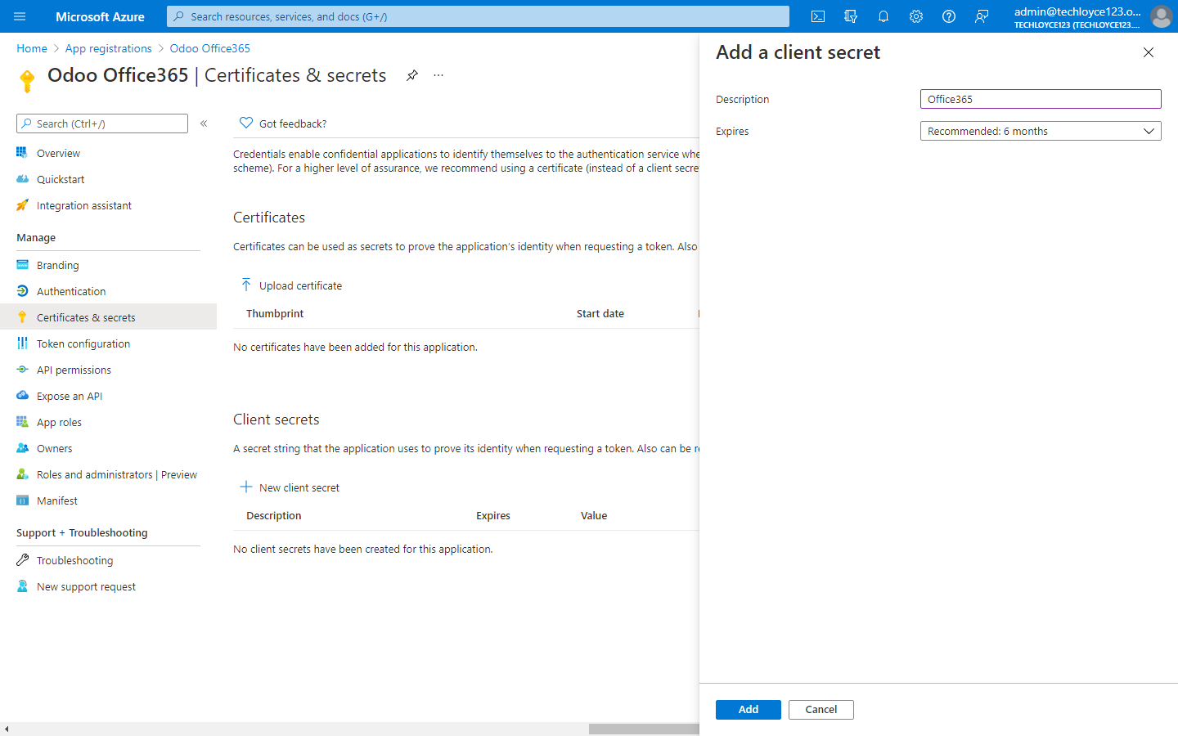The height and width of the screenshot is (736, 1178).
Task: Click the client secrets Description column header
Action: [274, 515]
